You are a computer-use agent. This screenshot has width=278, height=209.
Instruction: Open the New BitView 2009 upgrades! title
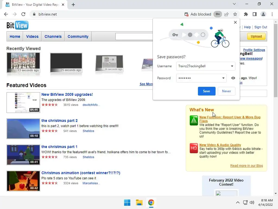[x=67, y=94]
